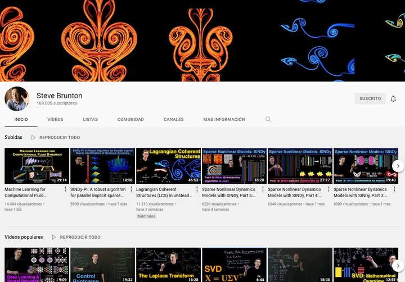Open options for Lagrangian Coherent Structures video
Viewport: 405px width, 282px height.
point(197,189)
